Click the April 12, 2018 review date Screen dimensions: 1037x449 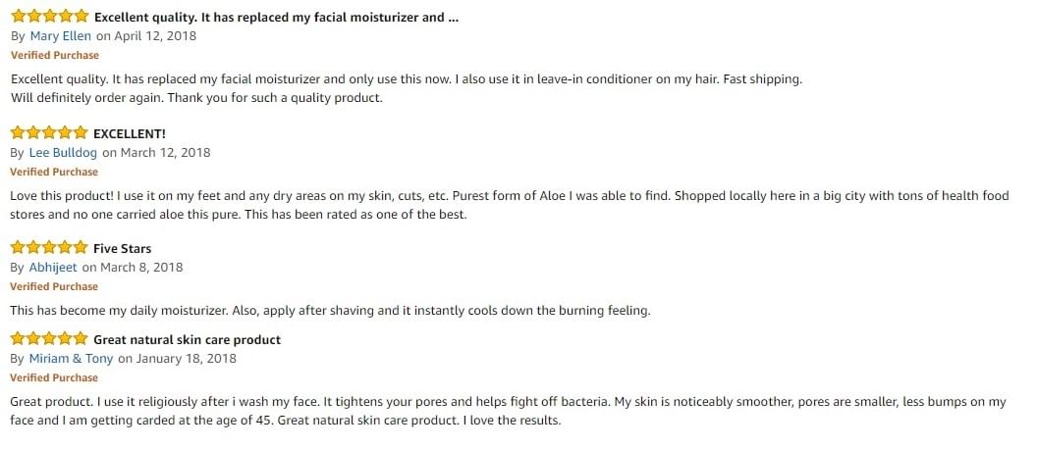[x=154, y=36]
